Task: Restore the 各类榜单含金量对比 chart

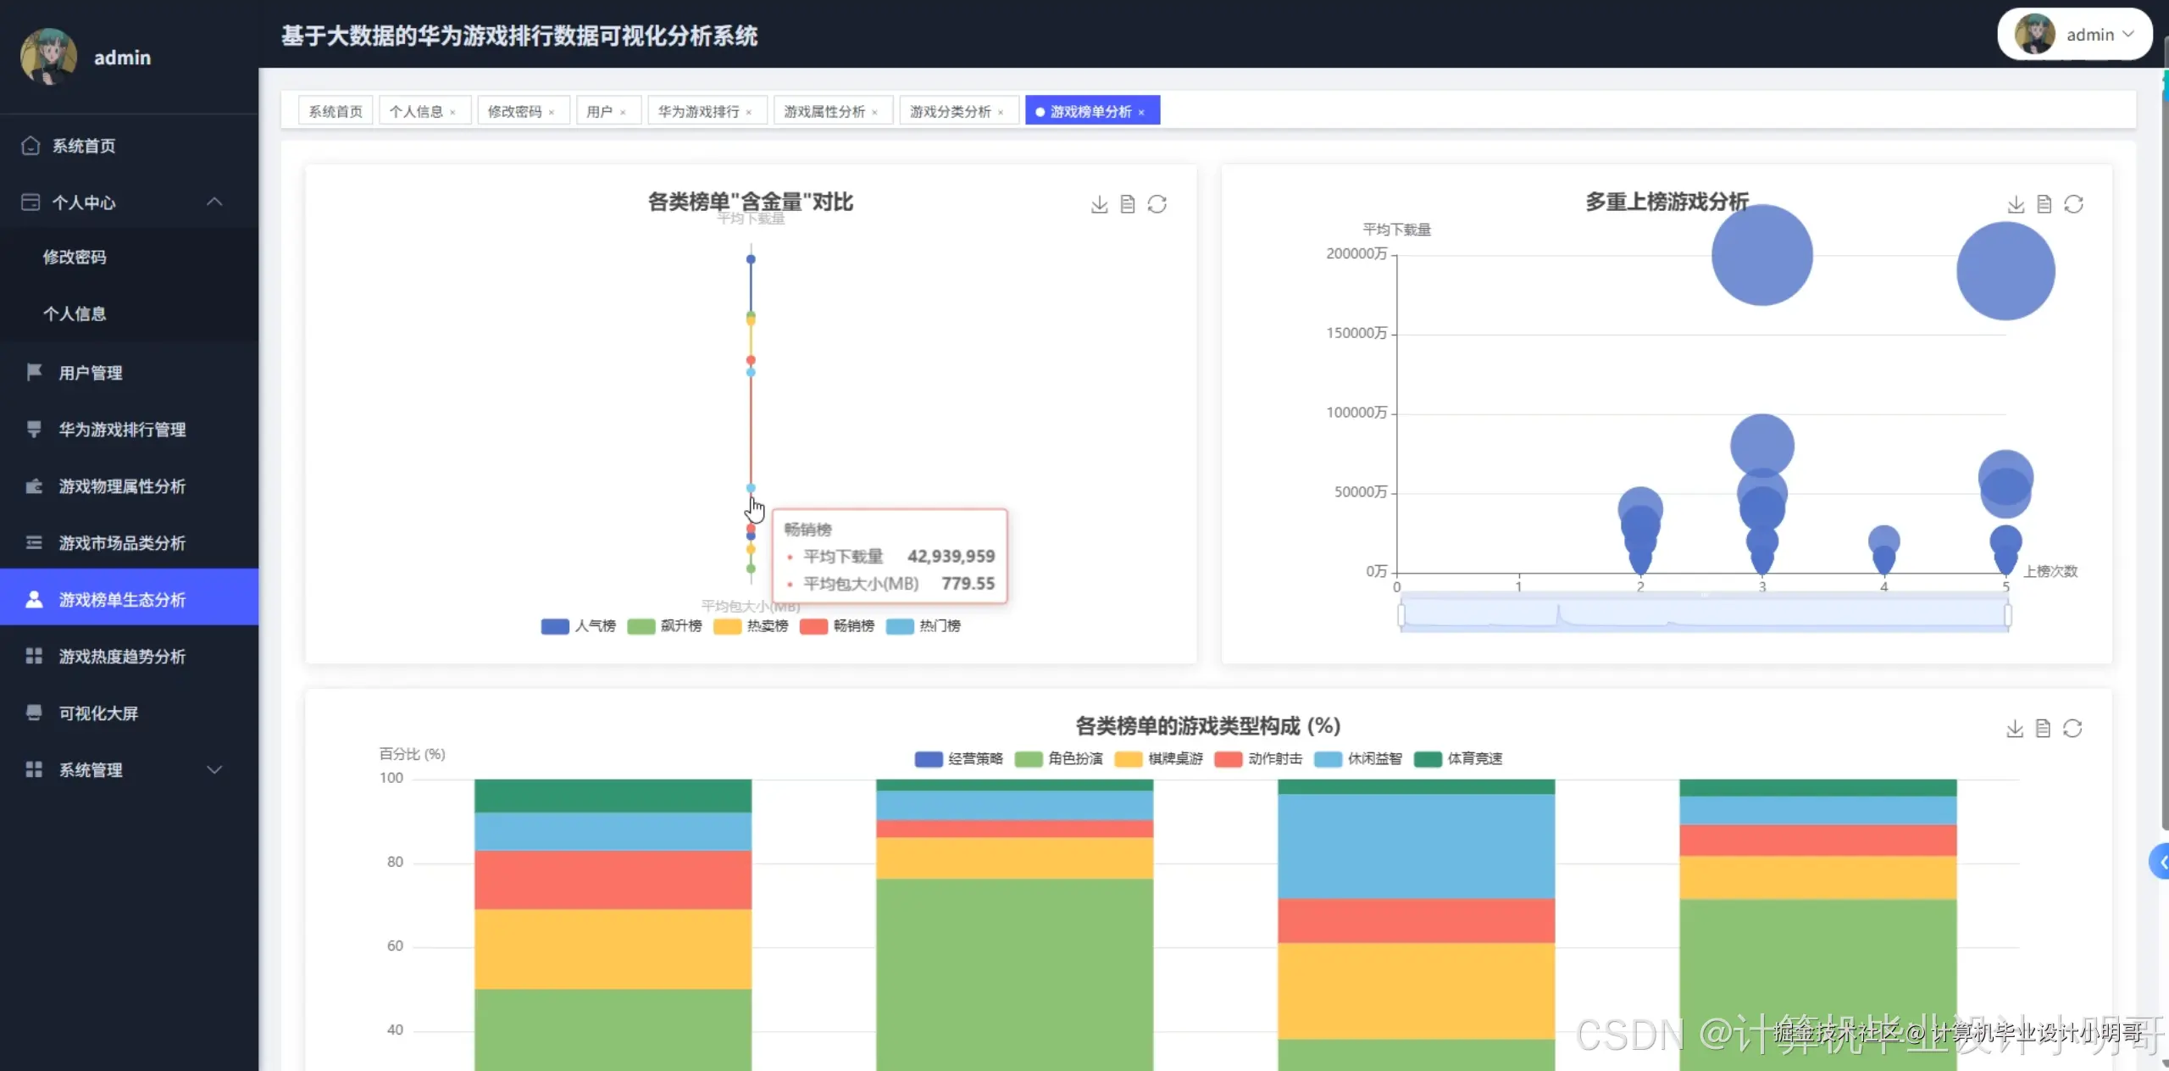Action: (1157, 204)
